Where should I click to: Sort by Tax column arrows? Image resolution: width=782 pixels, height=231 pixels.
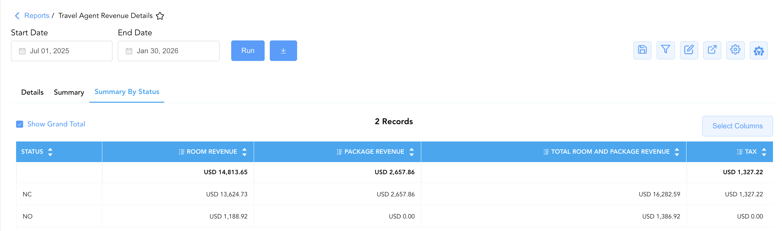pos(764,152)
